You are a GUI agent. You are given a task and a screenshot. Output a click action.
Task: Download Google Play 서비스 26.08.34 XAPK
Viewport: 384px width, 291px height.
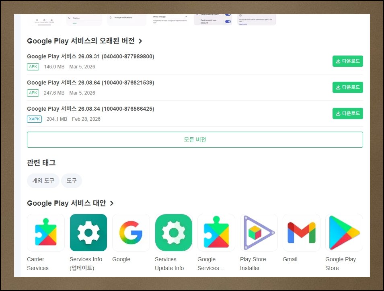tap(347, 114)
